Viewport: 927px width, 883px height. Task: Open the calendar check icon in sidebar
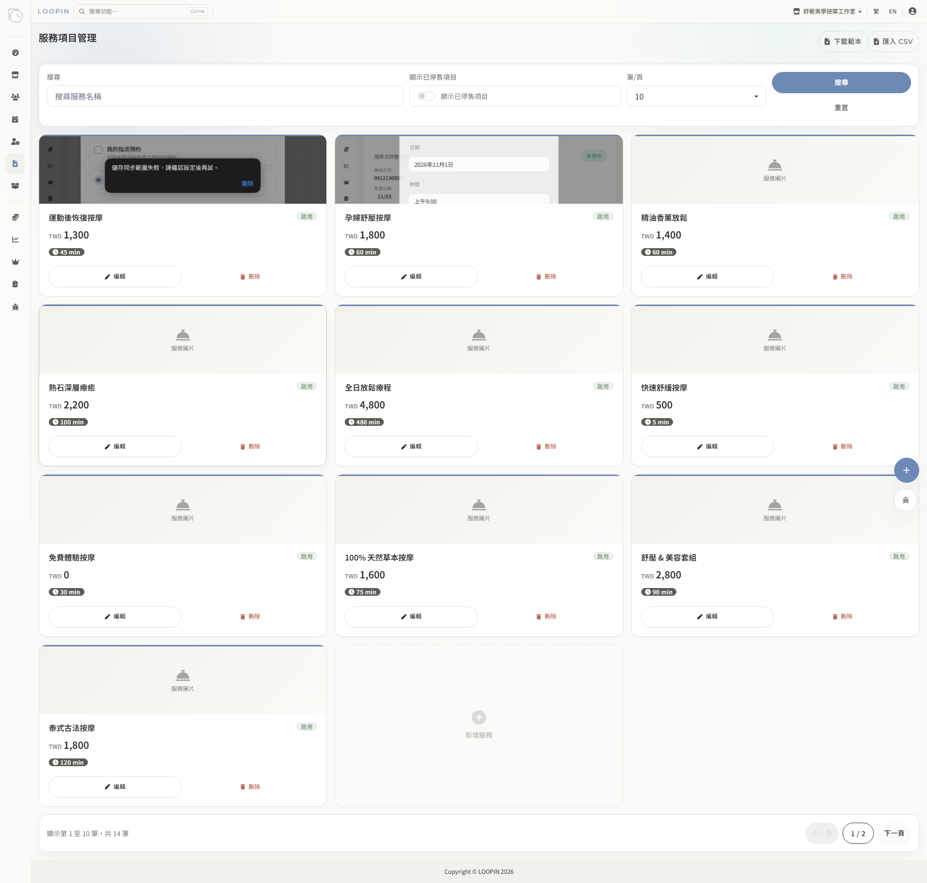(x=15, y=119)
